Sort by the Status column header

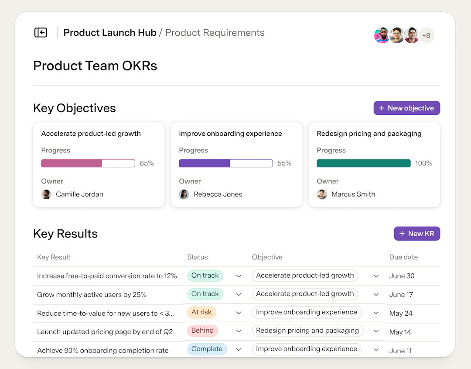point(198,257)
